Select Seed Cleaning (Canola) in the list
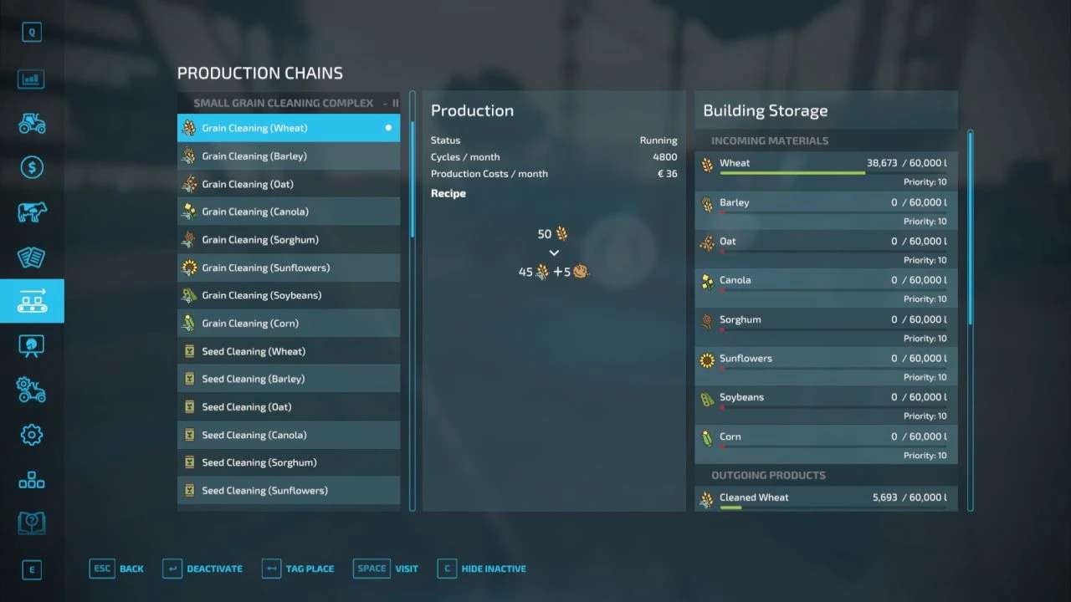 click(x=288, y=435)
